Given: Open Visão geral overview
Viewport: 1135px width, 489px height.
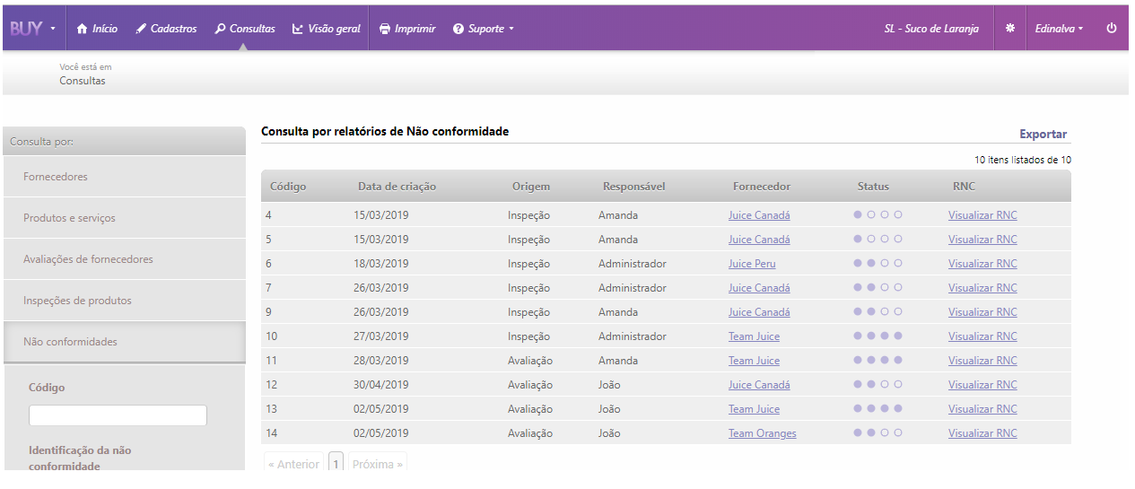Looking at the screenshot, I should (327, 29).
